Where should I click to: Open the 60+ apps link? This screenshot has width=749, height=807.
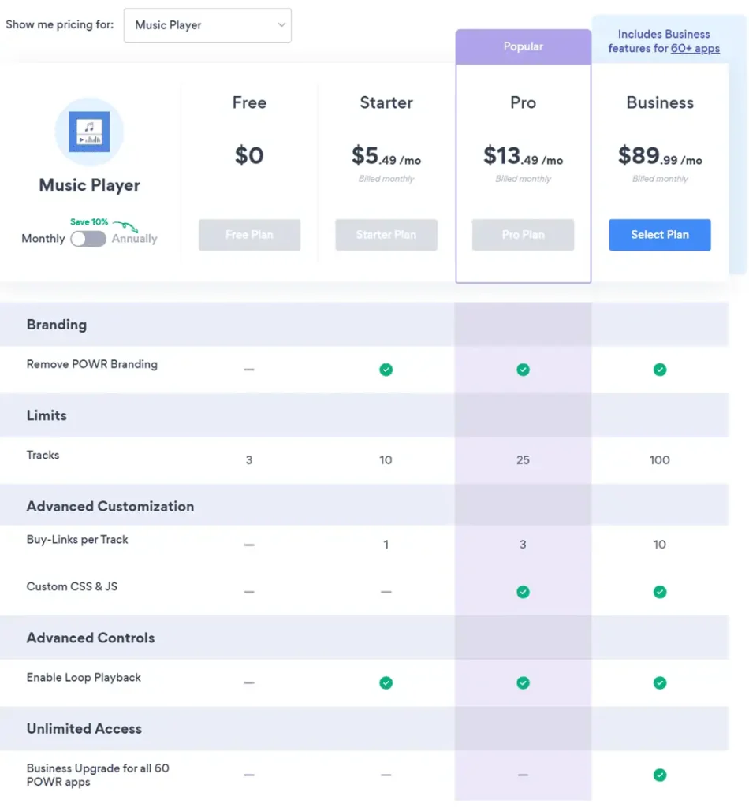tap(695, 49)
